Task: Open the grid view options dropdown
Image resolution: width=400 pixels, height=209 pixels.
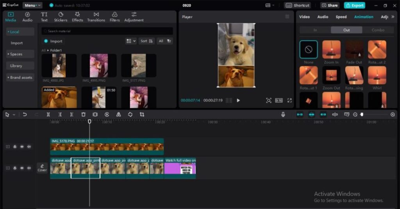Action: click(x=131, y=41)
